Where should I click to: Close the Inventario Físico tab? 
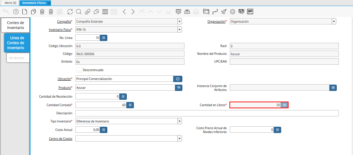(49, 3)
